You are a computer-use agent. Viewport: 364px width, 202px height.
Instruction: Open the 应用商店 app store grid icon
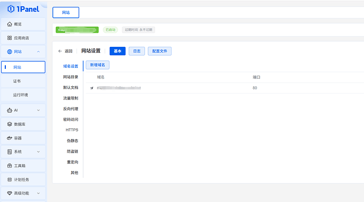click(x=9, y=38)
